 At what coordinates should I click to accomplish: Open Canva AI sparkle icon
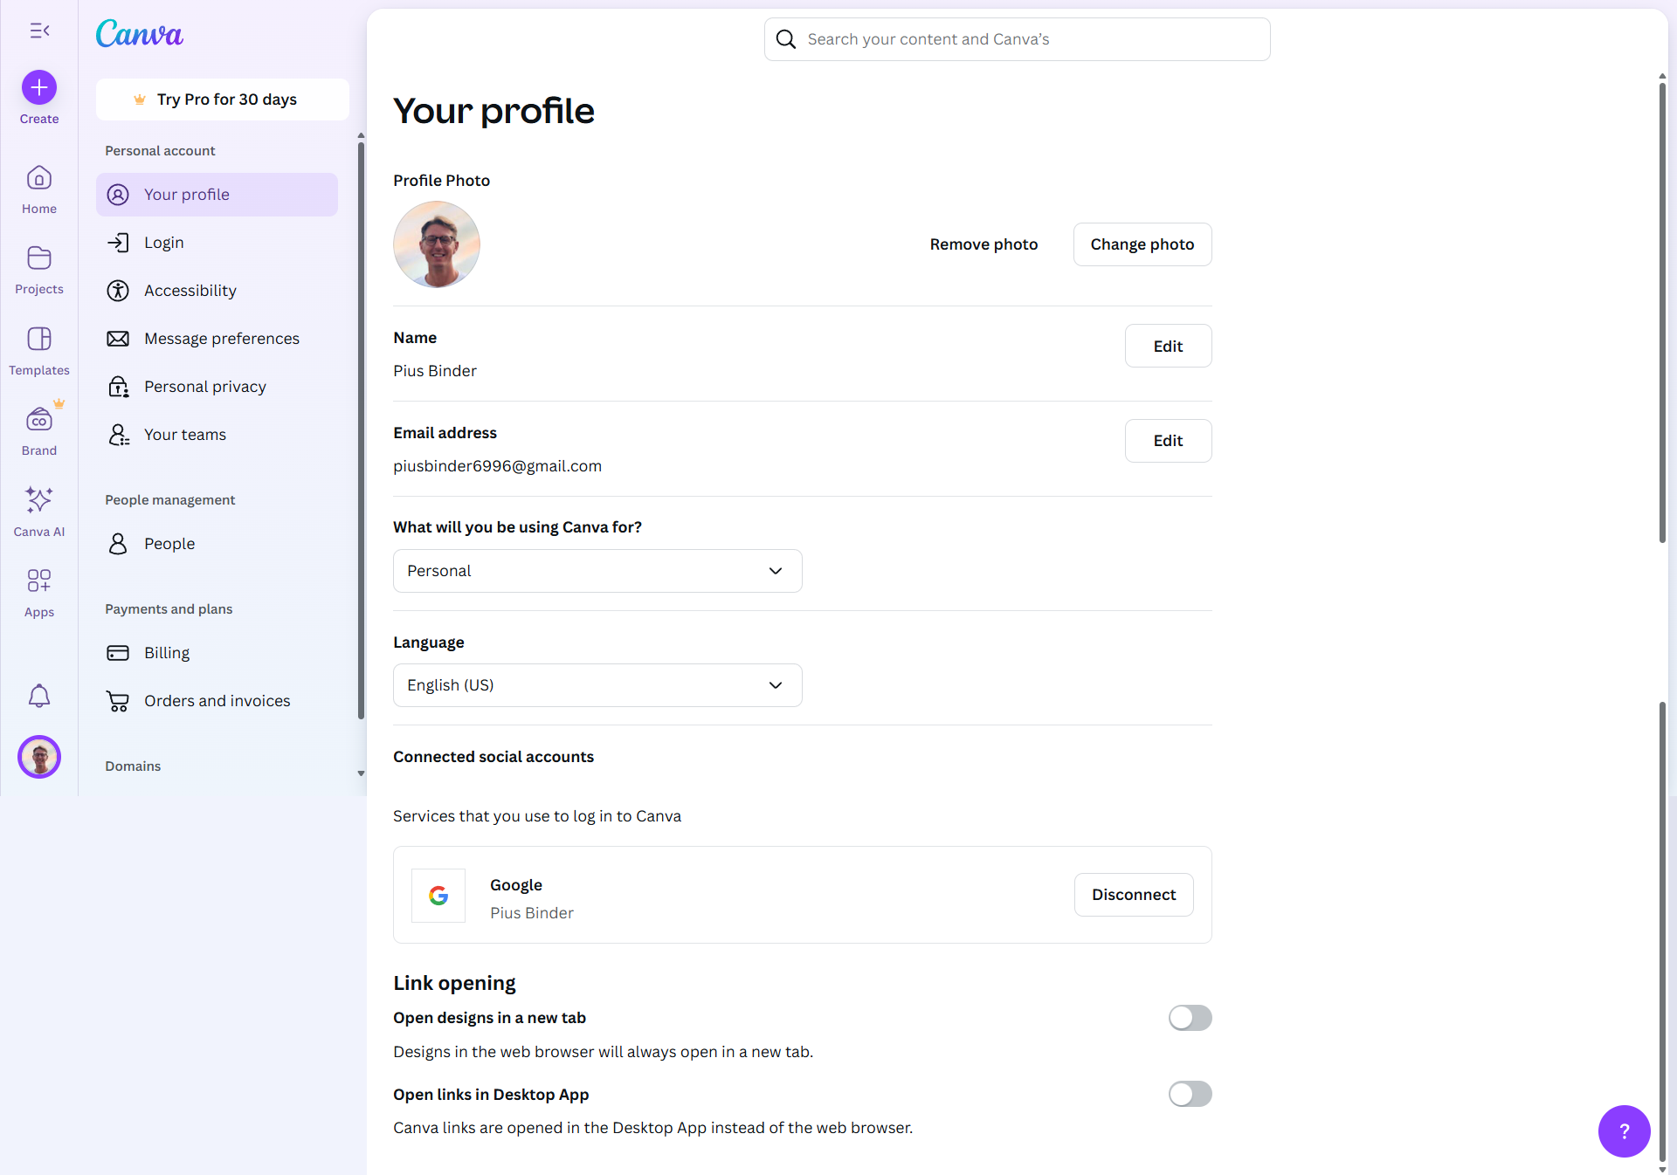point(39,501)
